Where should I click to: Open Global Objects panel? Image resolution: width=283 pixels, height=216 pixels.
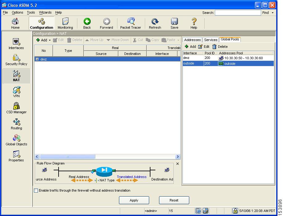tap(16, 140)
